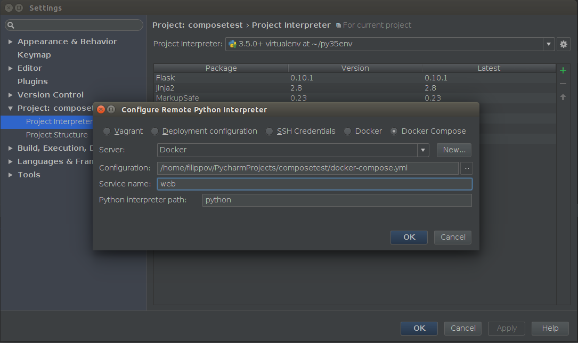Collapse the Project: composetest section
Image resolution: width=578 pixels, height=343 pixels.
pyautogui.click(x=10, y=108)
